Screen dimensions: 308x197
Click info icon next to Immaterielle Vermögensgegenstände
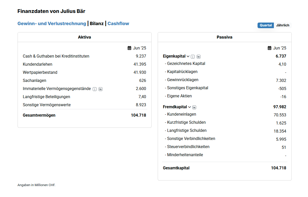tap(95, 89)
